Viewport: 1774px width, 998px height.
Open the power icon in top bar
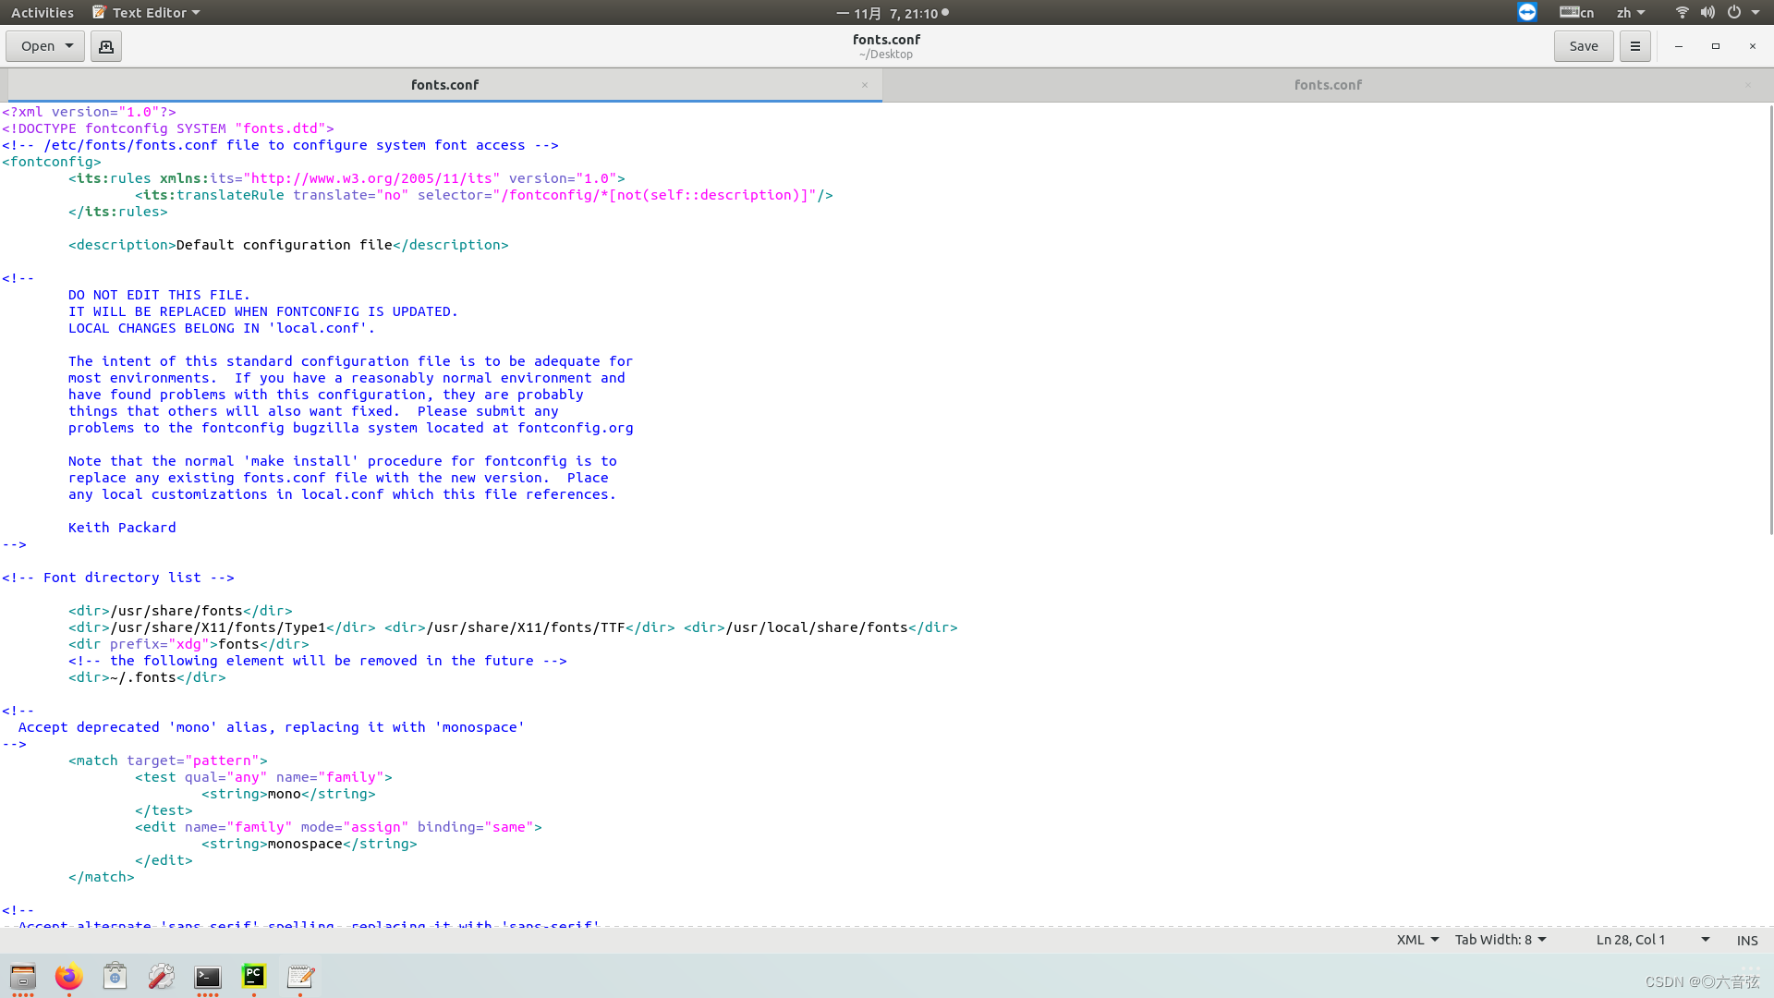coord(1734,12)
